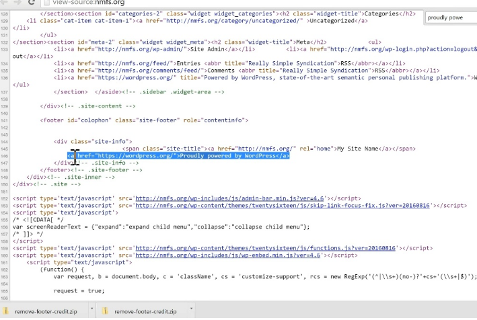Screen dimensions: 477x320
Task: Reload the page with the refresh icon
Action: click(31, 3)
